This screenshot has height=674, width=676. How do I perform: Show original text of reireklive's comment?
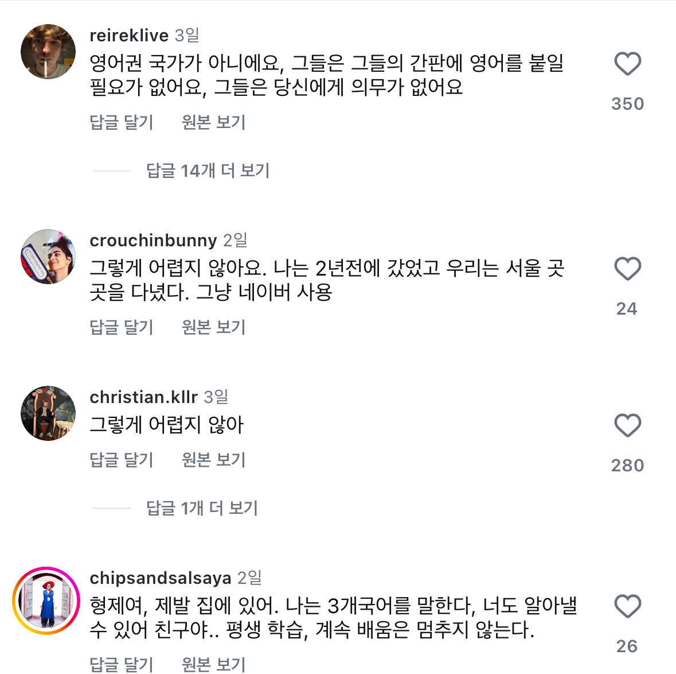[213, 122]
